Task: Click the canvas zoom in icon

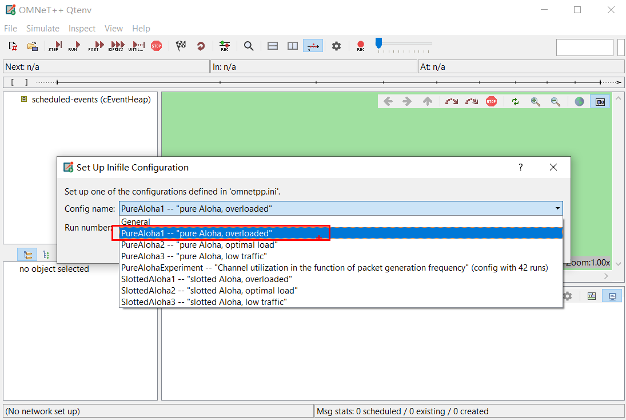Action: (535, 101)
